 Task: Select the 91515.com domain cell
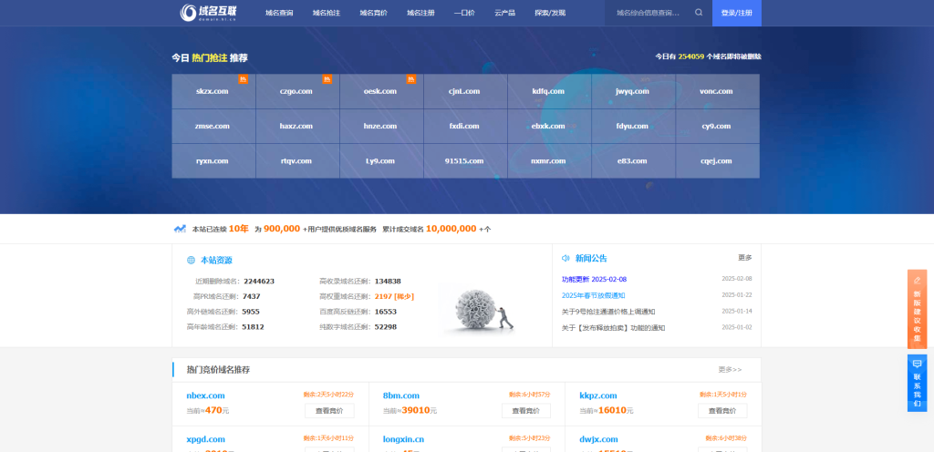tap(466, 160)
